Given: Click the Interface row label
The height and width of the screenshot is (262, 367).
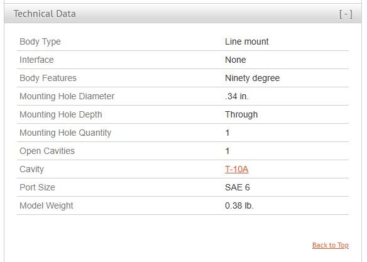Looking at the screenshot, I should point(36,60).
